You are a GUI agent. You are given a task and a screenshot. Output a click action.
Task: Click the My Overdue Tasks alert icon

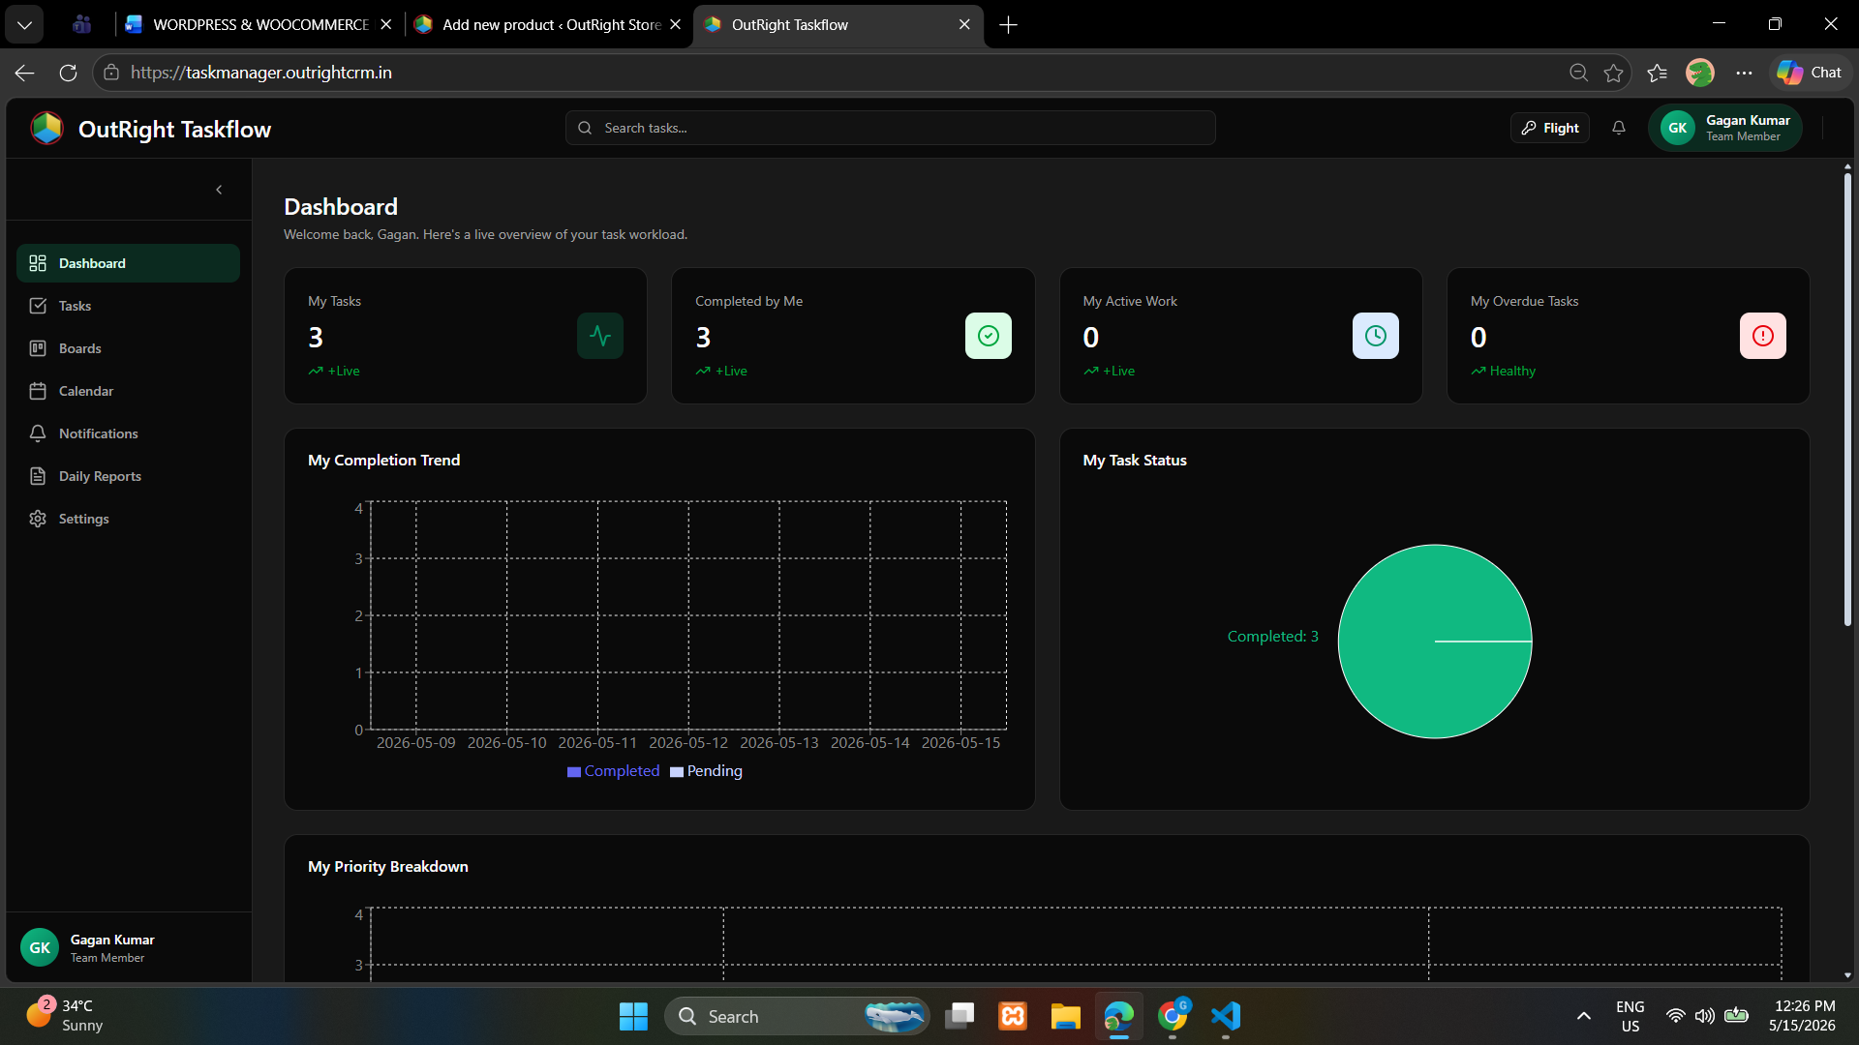click(1763, 336)
